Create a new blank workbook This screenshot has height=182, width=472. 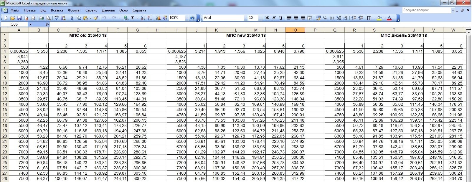click(x=6, y=18)
